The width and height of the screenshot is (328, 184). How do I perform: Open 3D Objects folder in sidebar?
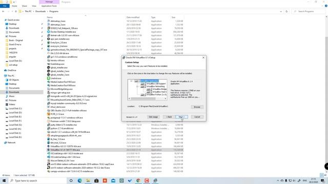tap(14, 80)
